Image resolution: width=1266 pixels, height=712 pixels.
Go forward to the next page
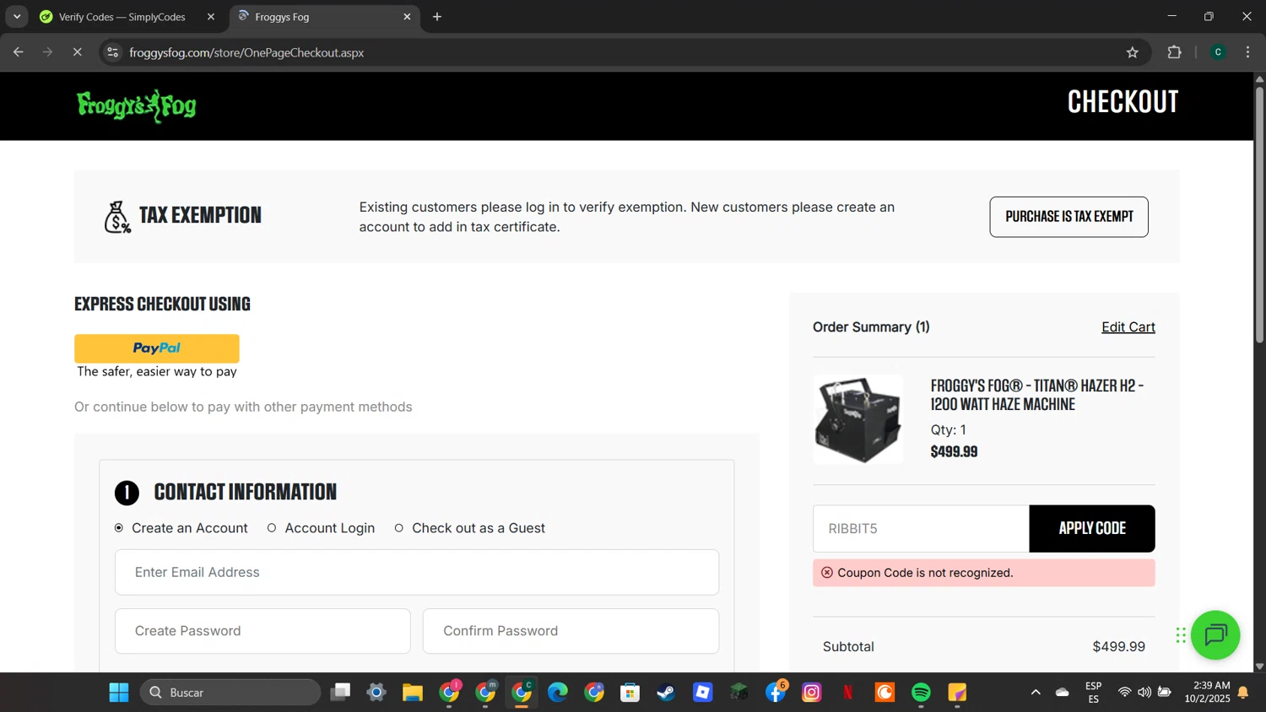(48, 52)
